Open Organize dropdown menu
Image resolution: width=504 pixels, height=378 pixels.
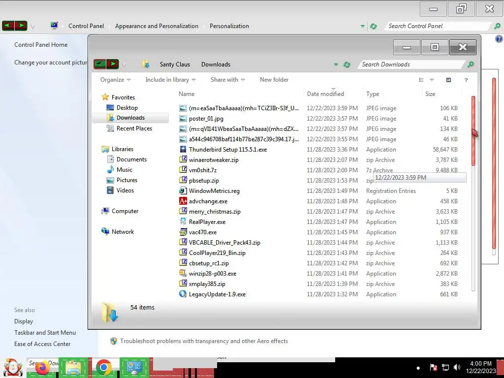coord(115,80)
